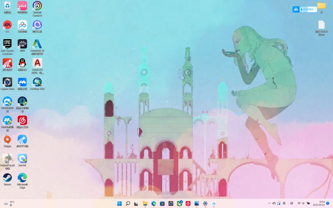Launch the GoLink desktop shortcut

pyautogui.click(x=22, y=160)
